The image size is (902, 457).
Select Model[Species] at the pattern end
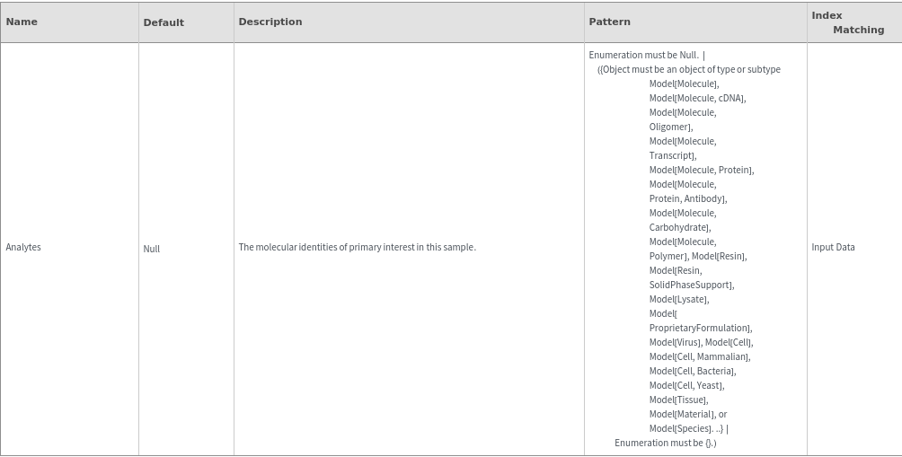[x=680, y=428]
